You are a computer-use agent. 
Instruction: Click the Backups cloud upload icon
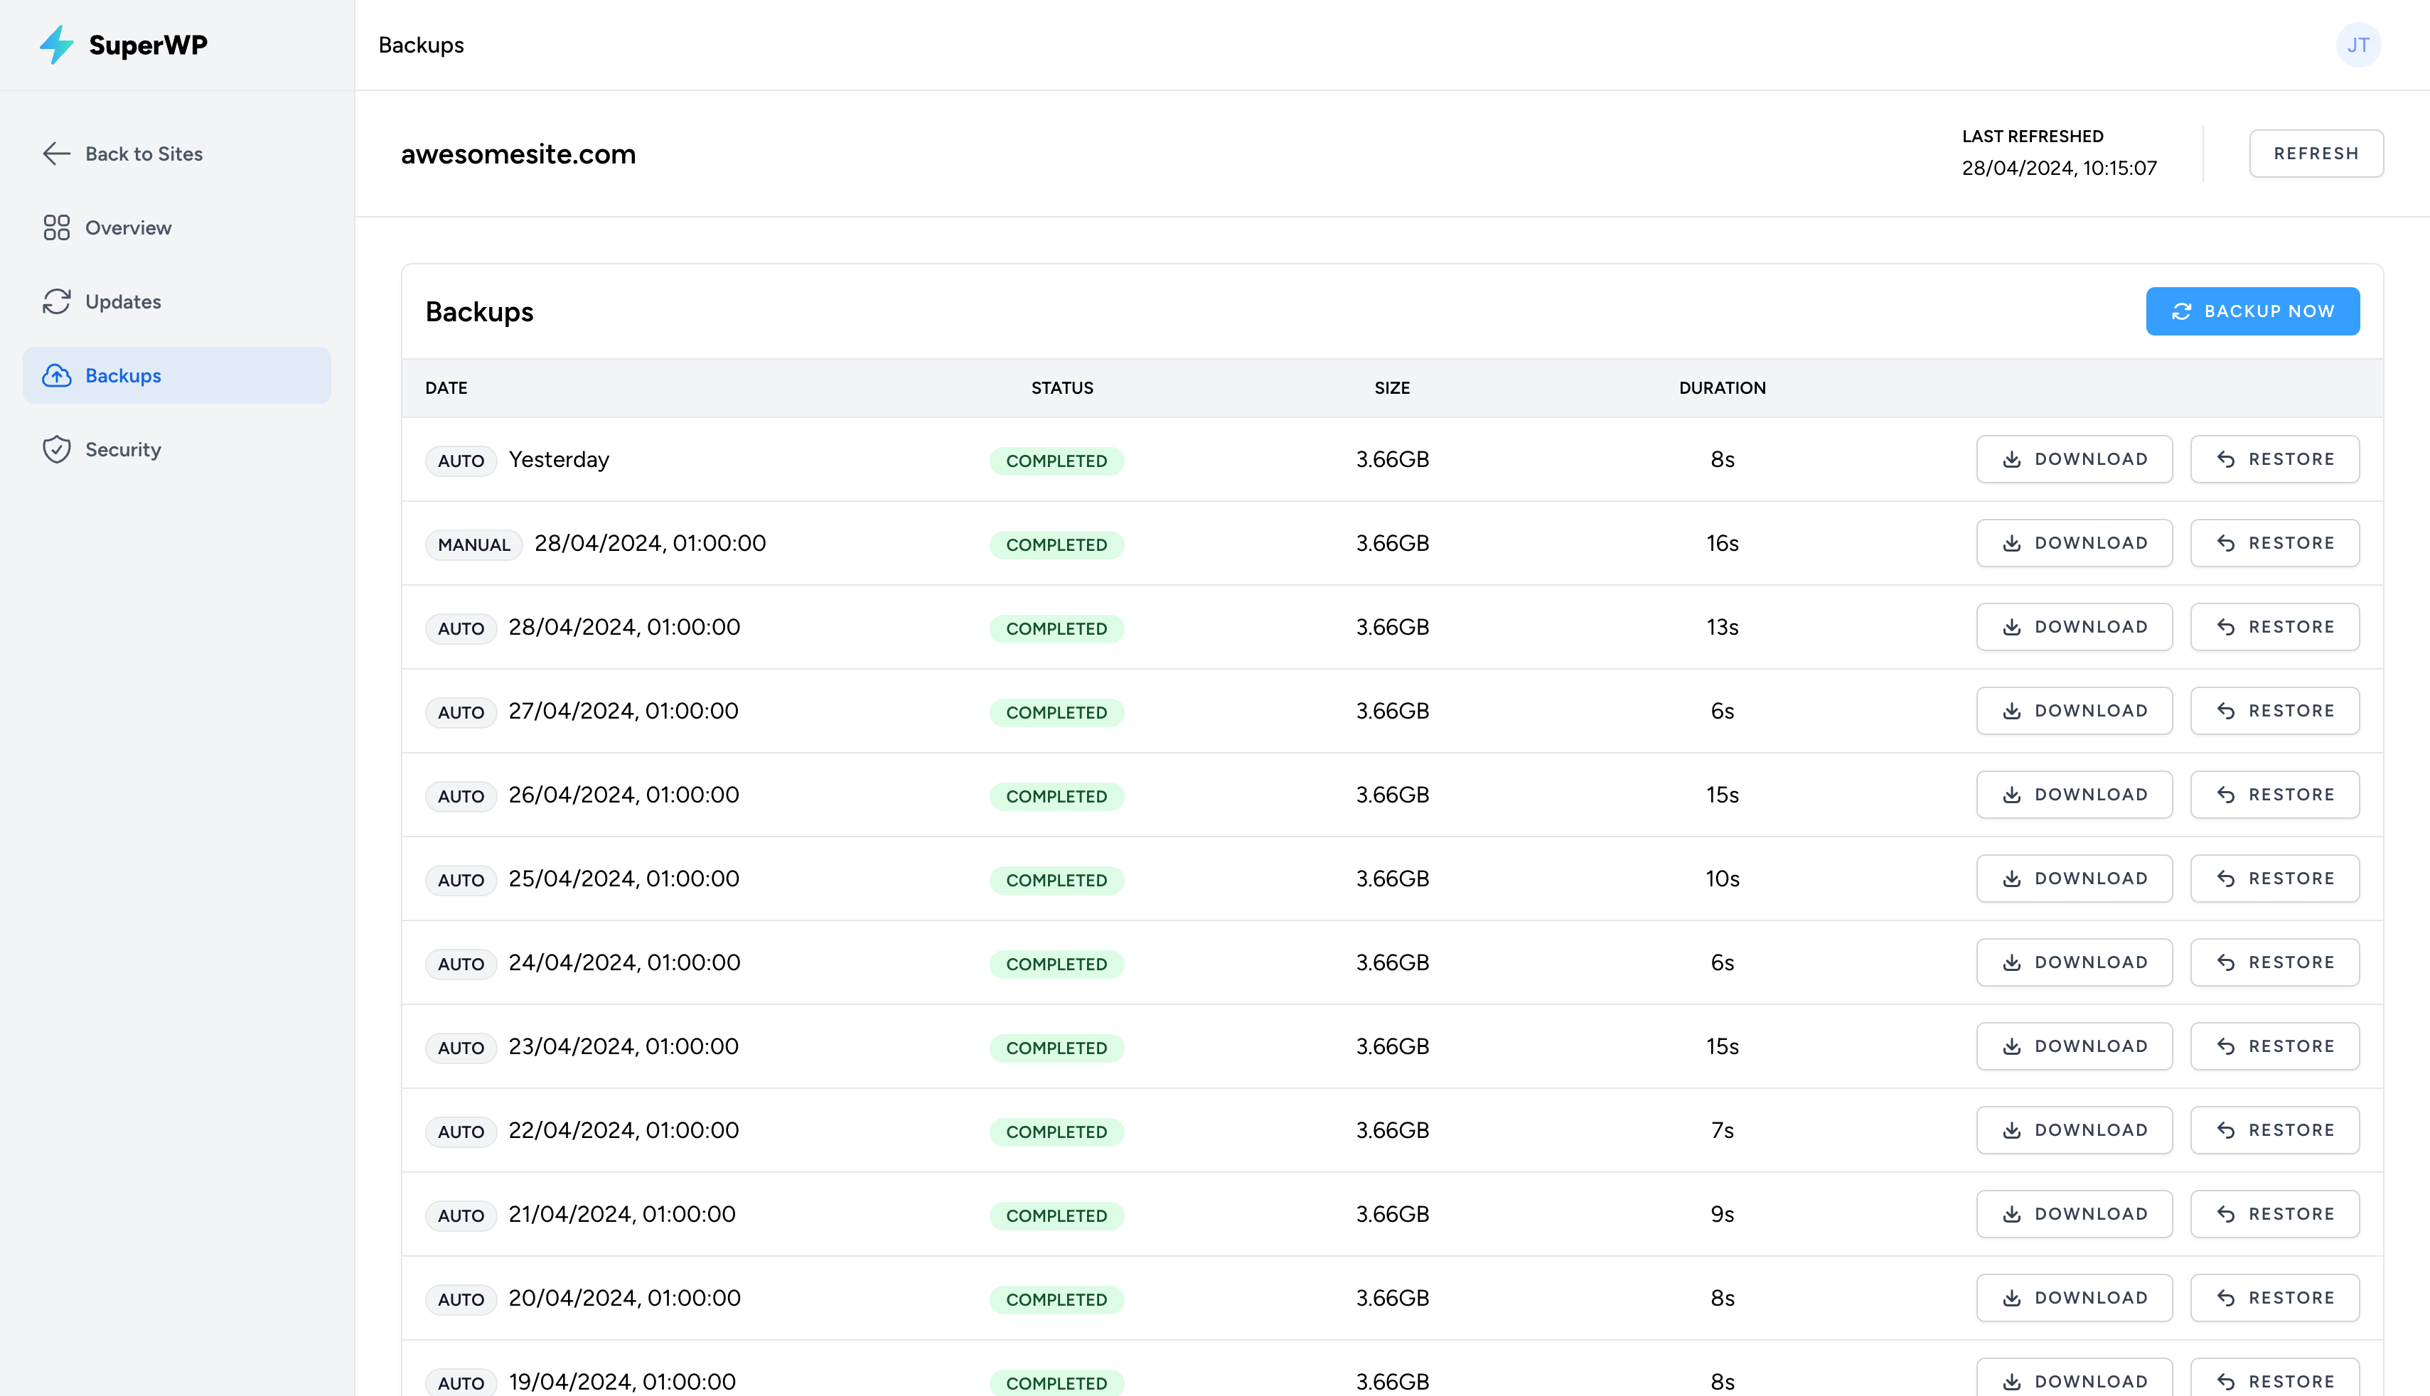[57, 375]
